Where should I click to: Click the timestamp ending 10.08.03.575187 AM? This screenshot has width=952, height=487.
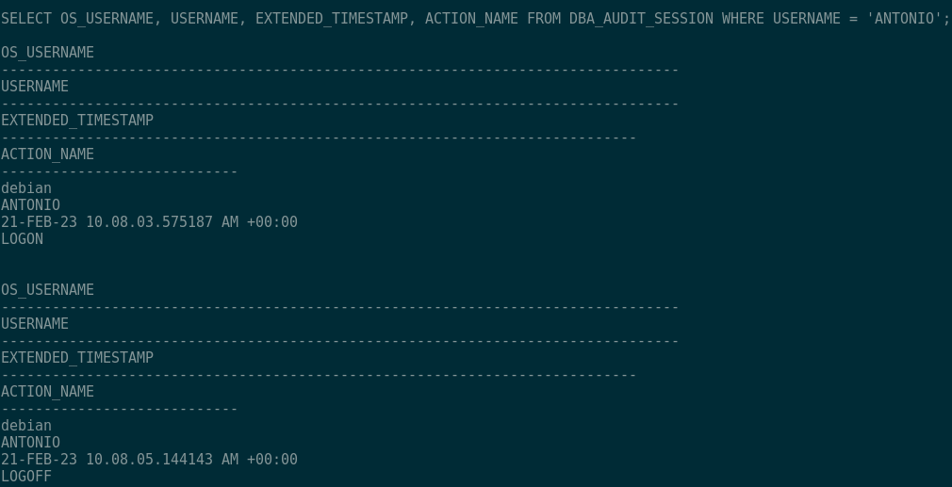(149, 222)
